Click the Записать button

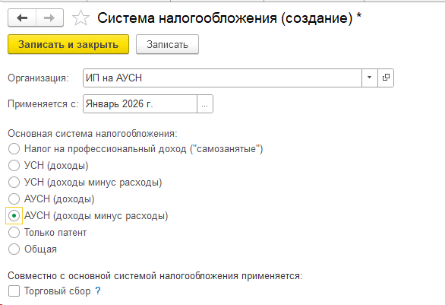tap(167, 44)
